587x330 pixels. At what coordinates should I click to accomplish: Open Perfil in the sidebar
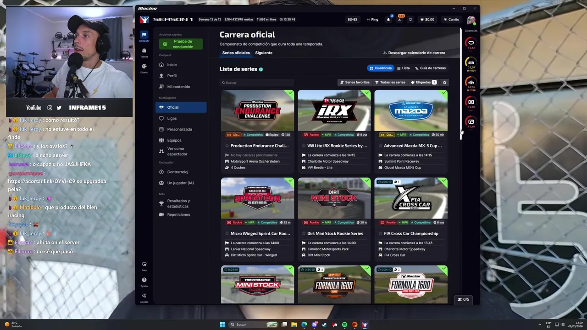coord(181,76)
